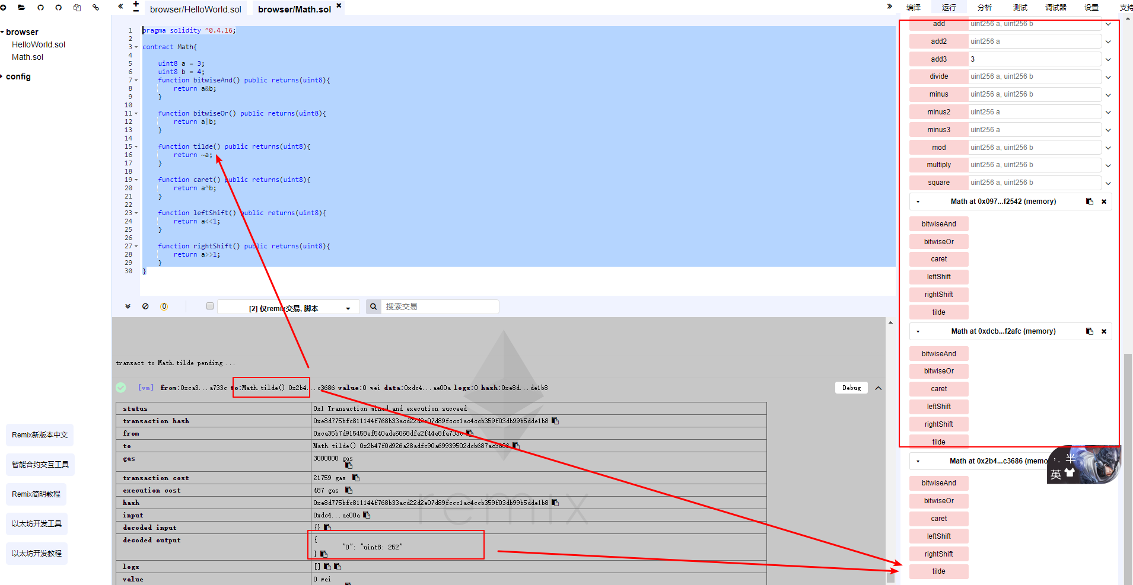Open 智能合约交互工具 link
The height and width of the screenshot is (585, 1133).
click(x=40, y=465)
